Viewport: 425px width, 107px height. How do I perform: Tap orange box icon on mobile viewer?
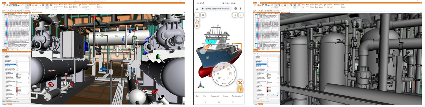click(197, 26)
